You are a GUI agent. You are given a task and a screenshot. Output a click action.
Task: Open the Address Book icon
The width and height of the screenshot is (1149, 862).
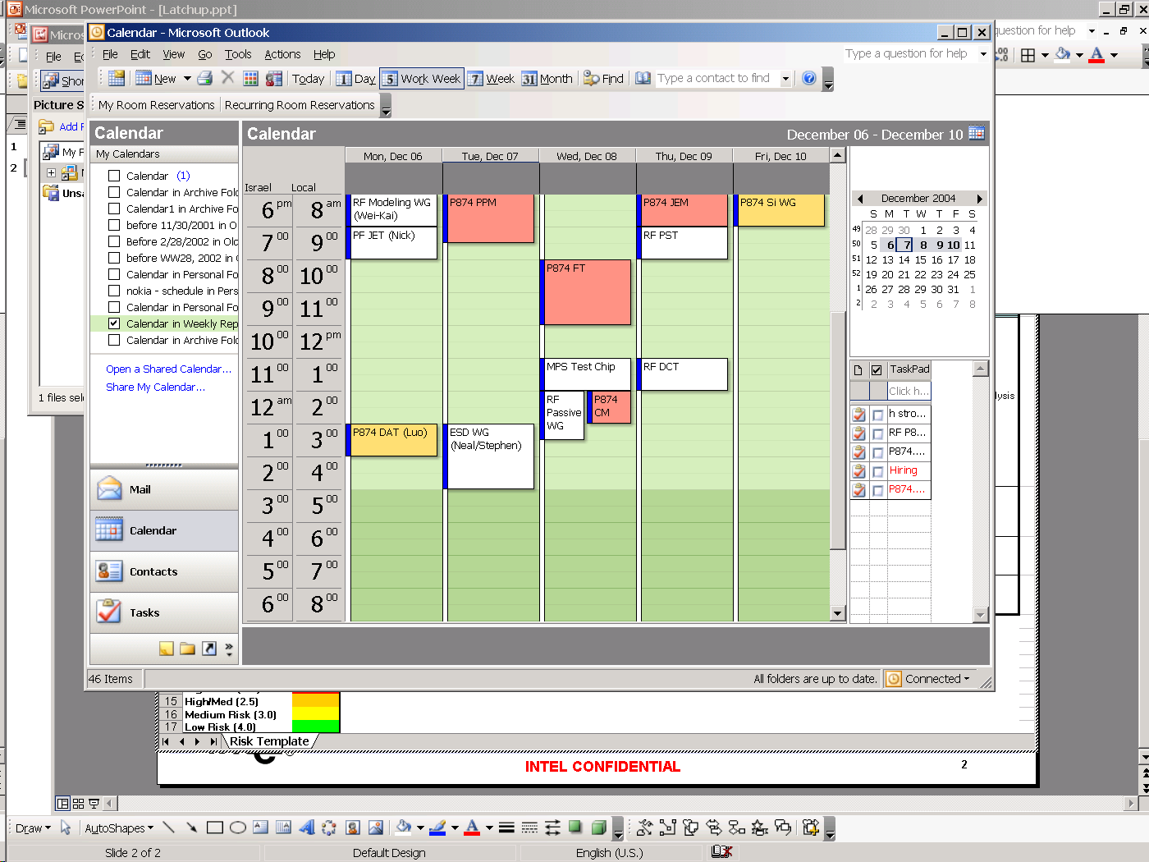643,78
